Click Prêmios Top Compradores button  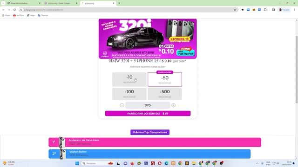pos(150,132)
